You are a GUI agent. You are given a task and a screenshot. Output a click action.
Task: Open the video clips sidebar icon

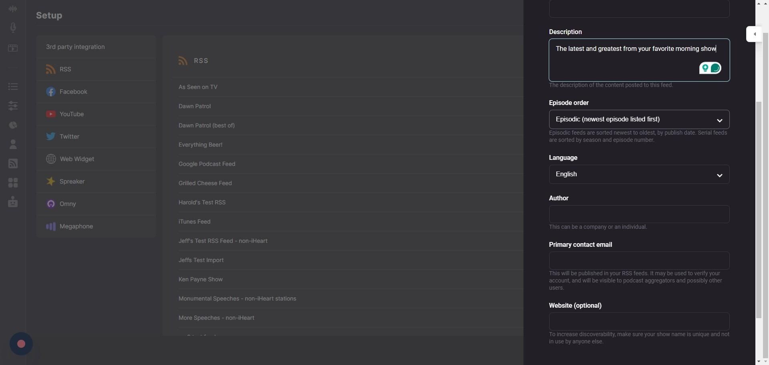point(13,48)
